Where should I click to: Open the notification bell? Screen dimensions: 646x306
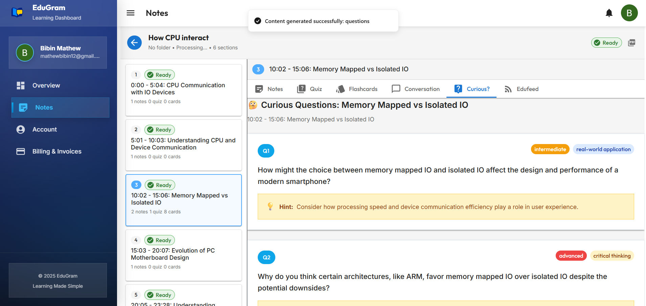pos(609,13)
